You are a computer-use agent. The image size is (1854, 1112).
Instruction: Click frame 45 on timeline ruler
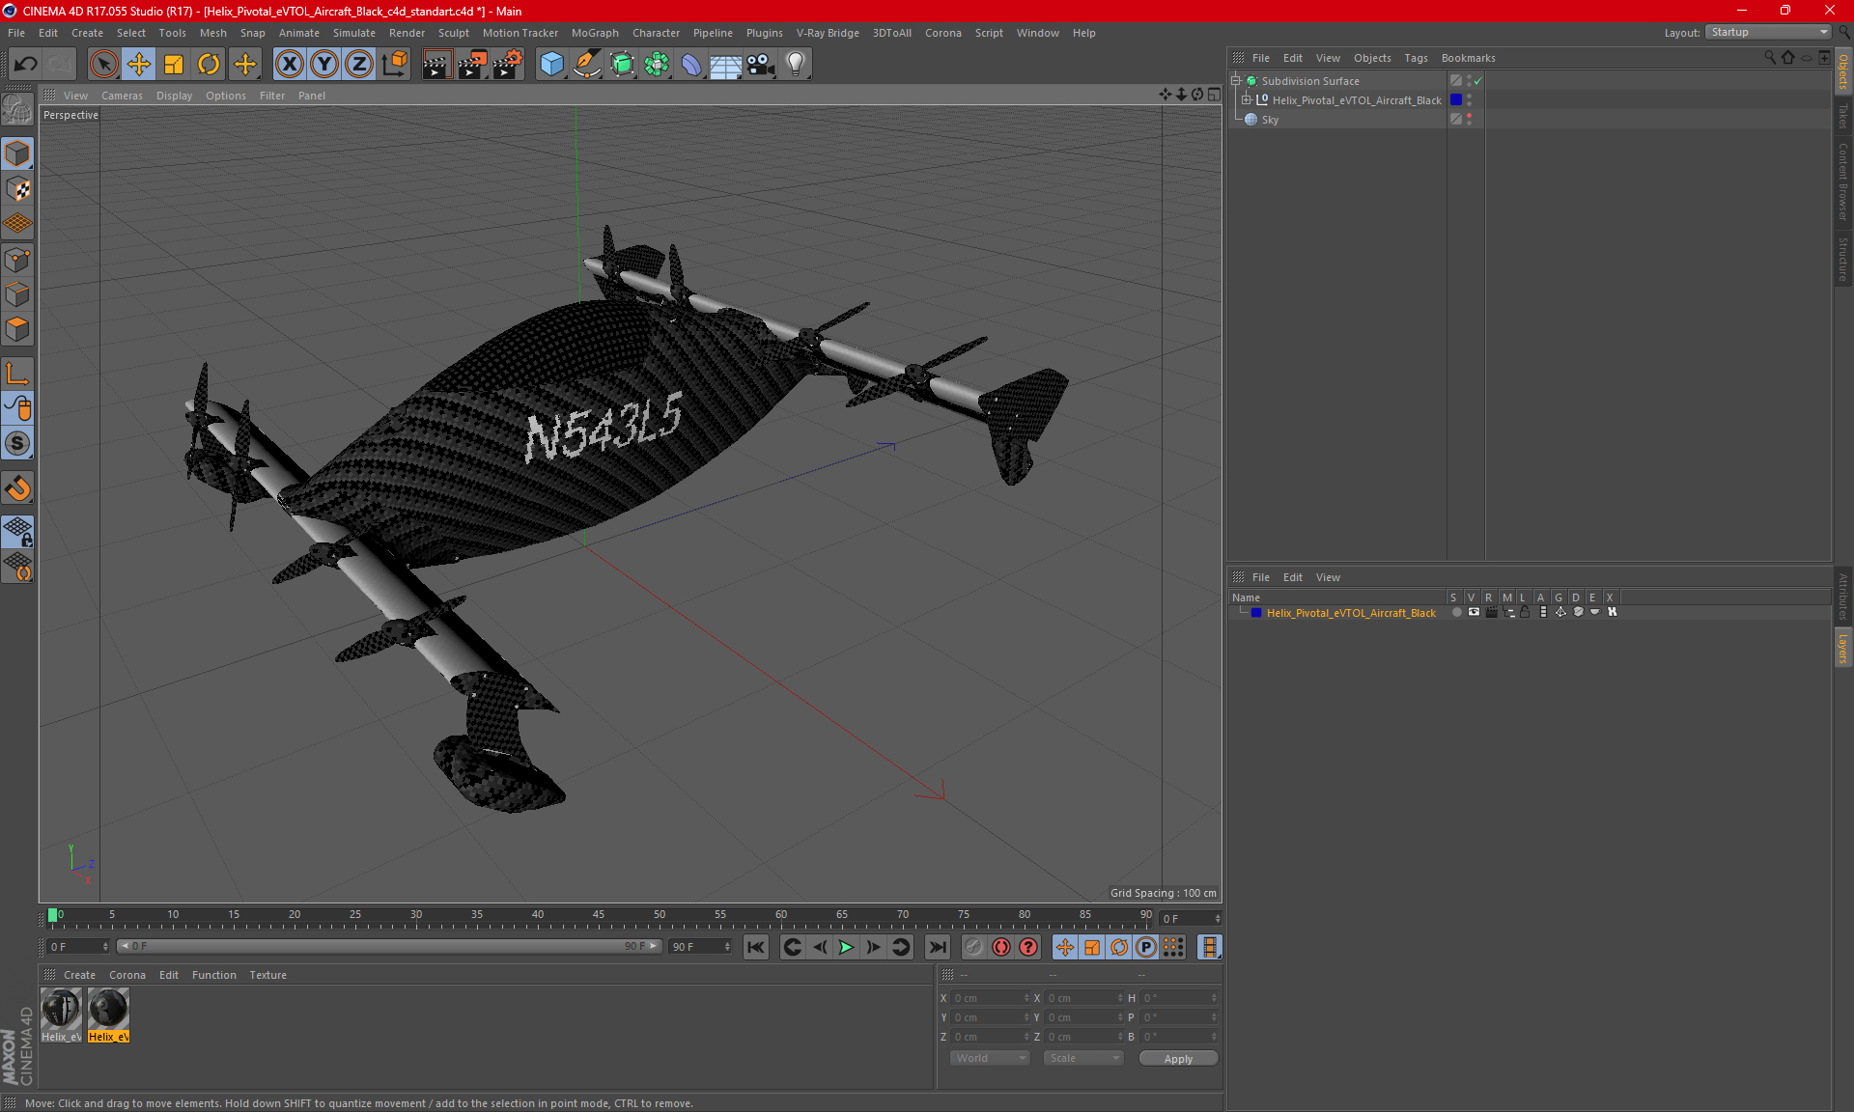pyautogui.click(x=599, y=915)
